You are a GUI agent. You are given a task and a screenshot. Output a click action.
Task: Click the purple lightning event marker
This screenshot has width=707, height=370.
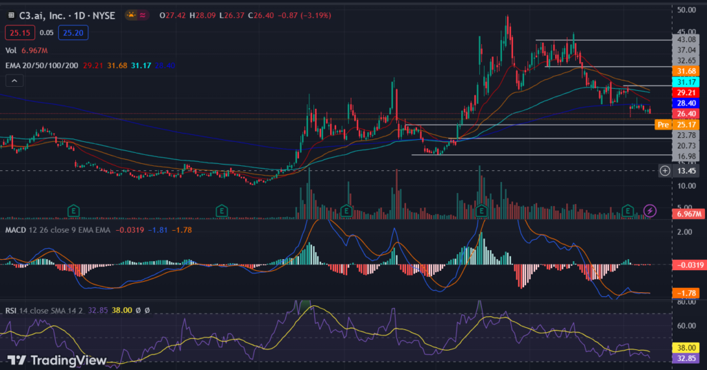tap(650, 210)
